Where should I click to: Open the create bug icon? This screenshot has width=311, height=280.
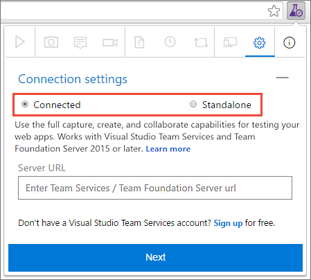[139, 42]
